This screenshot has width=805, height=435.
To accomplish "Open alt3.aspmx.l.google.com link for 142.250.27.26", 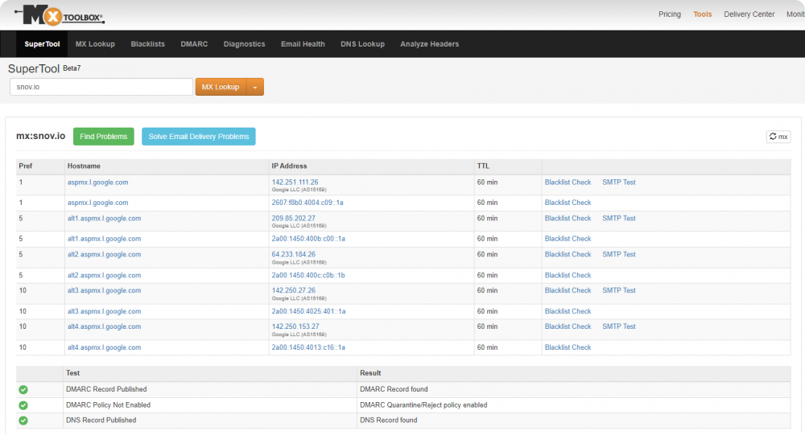I will pyautogui.click(x=104, y=290).
